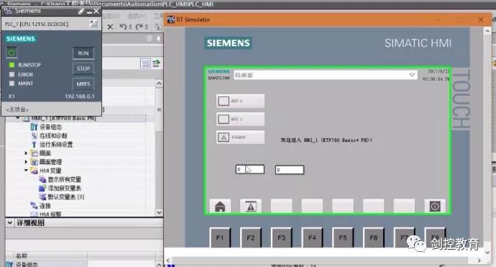Click the Undo toolbar icon

coord(124,27)
